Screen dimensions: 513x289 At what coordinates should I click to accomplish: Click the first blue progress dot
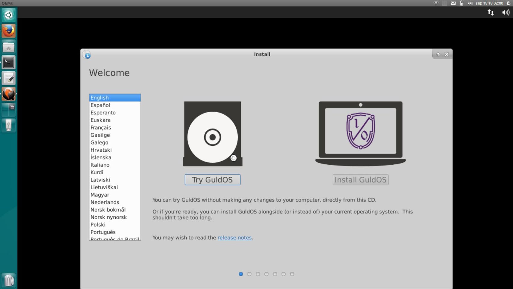(241, 274)
